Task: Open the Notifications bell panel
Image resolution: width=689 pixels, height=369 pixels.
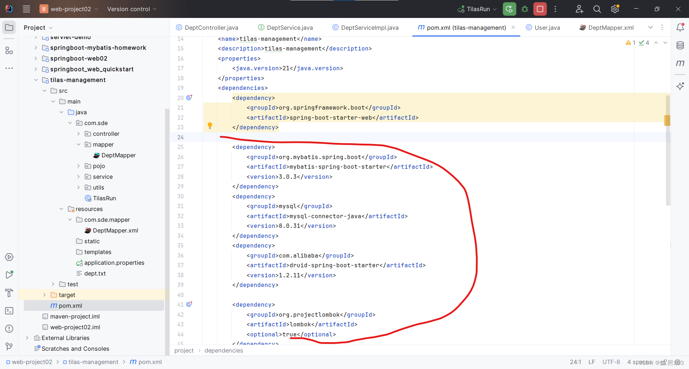Action: pyautogui.click(x=680, y=27)
